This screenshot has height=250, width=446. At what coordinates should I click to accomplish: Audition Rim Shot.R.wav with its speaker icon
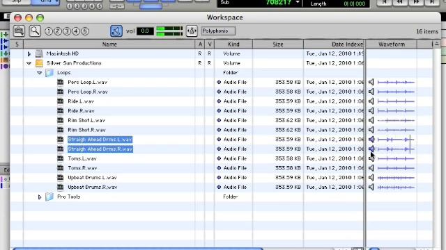(371, 130)
